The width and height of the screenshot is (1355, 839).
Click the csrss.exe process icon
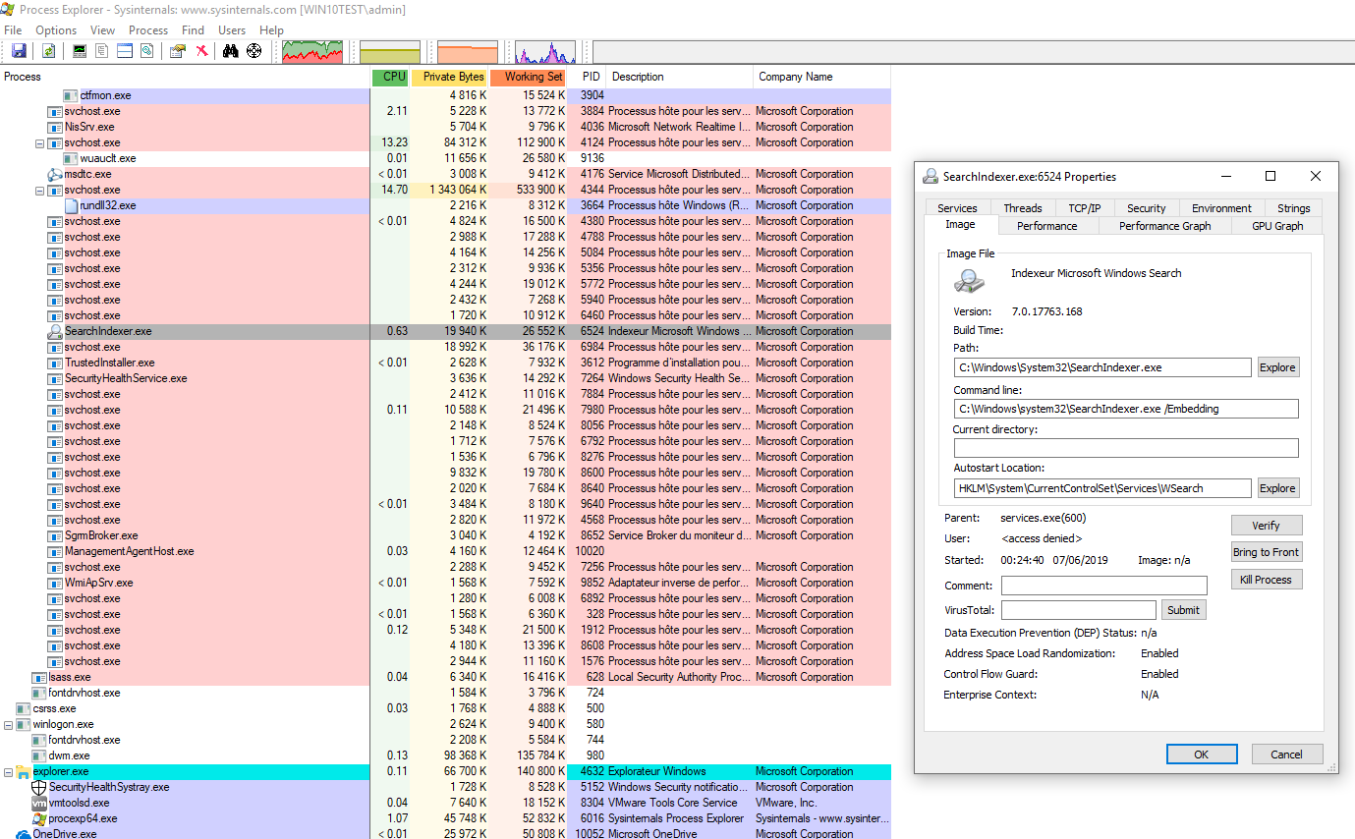pyautogui.click(x=24, y=708)
